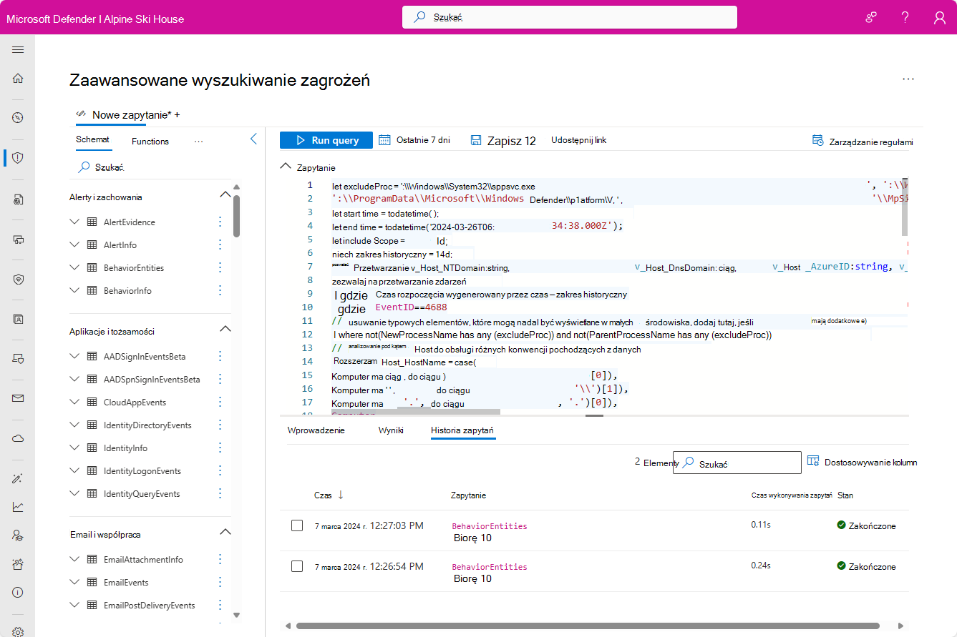This screenshot has width=957, height=637.
Task: Open the Wyniki tab
Action: (x=391, y=430)
